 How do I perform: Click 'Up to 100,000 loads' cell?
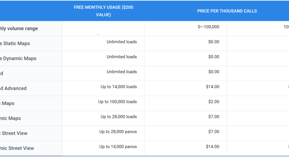(x=117, y=102)
